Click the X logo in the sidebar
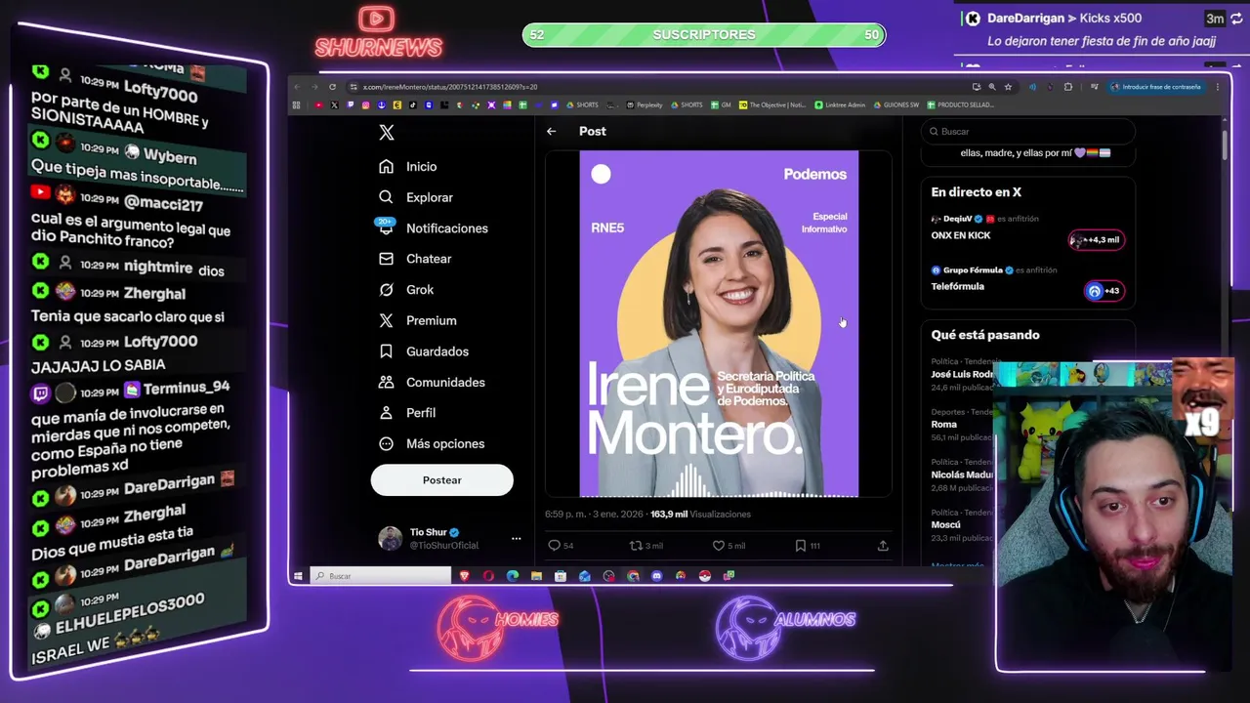 [x=387, y=133]
